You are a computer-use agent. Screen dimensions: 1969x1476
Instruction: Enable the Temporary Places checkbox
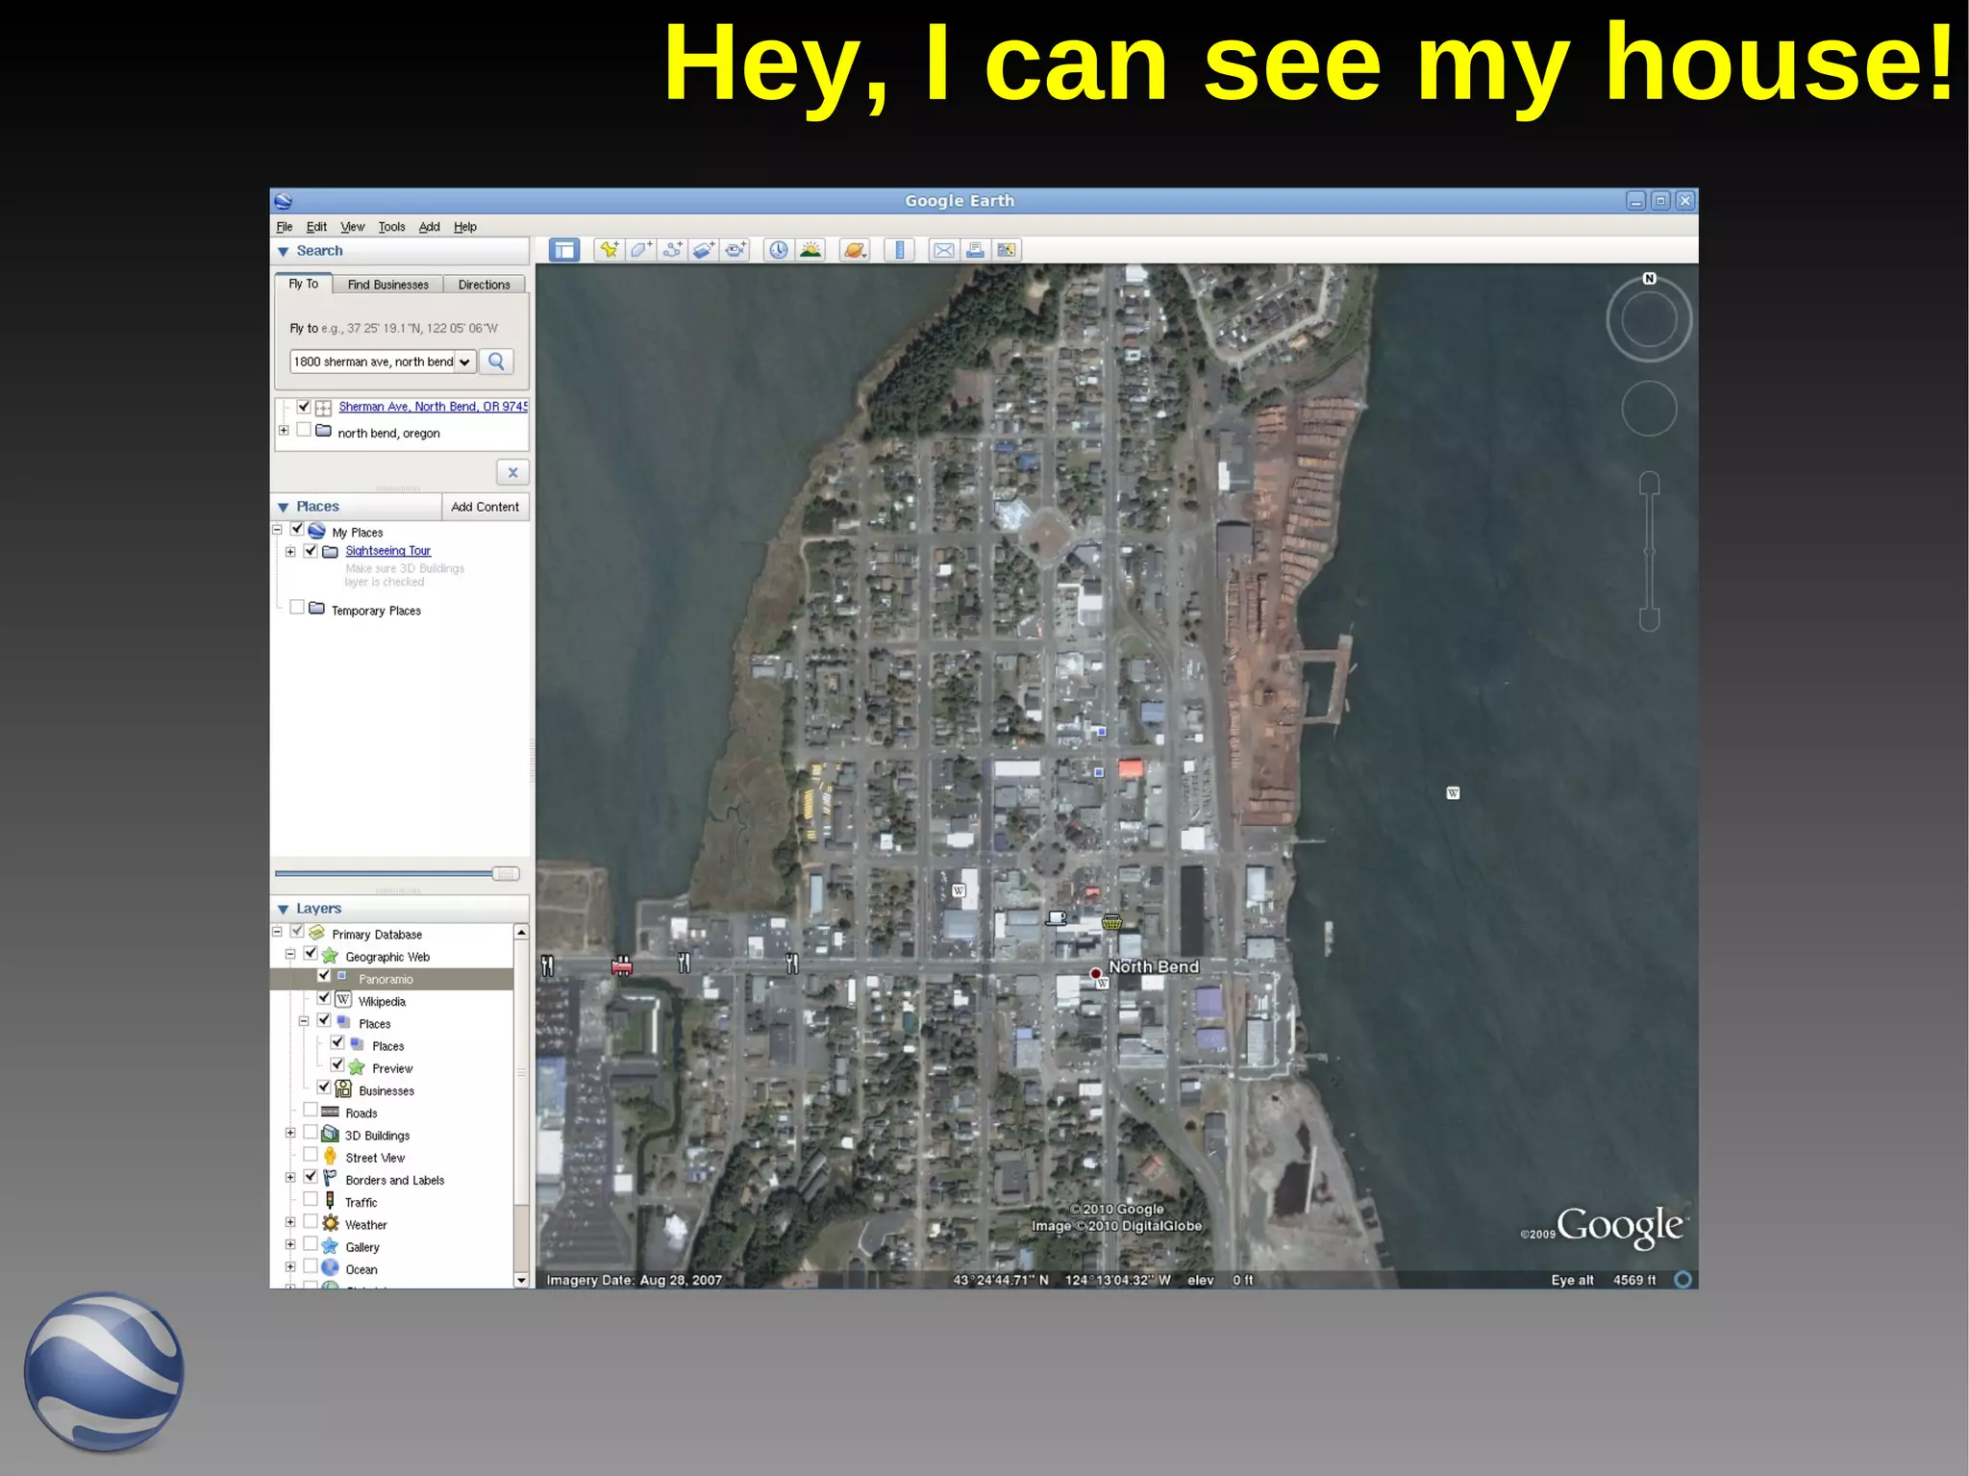click(x=297, y=608)
